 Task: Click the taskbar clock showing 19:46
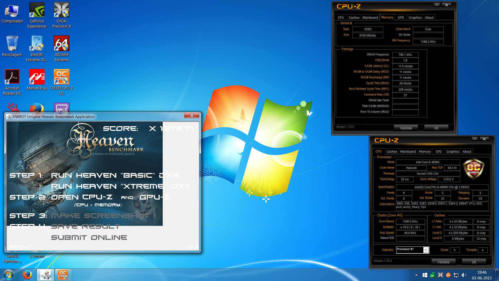click(x=482, y=275)
